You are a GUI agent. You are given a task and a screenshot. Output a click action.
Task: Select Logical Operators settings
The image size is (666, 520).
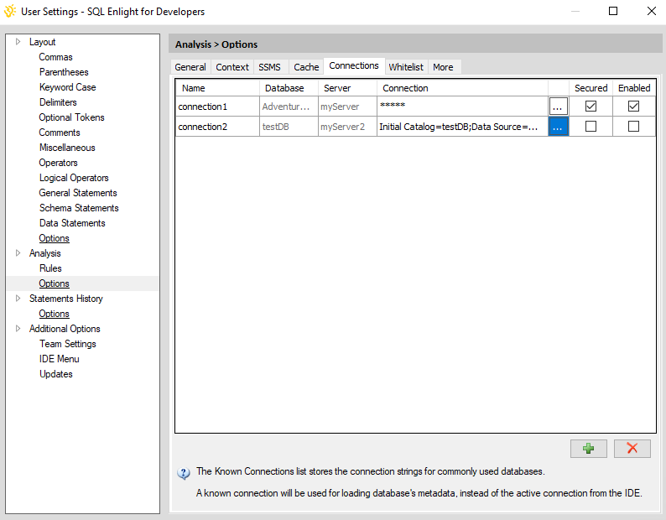pos(74,178)
